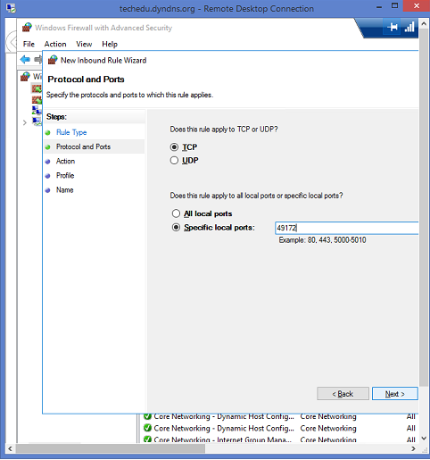Maximize the Remote Desktop Connection window
430x460 pixels.
coord(394,6)
